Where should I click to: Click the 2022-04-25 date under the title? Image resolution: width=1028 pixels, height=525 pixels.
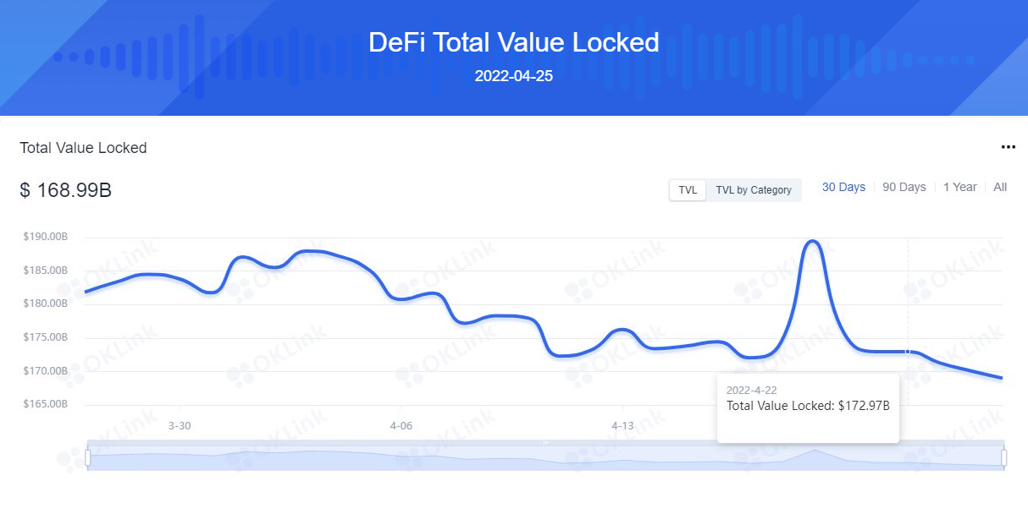514,75
